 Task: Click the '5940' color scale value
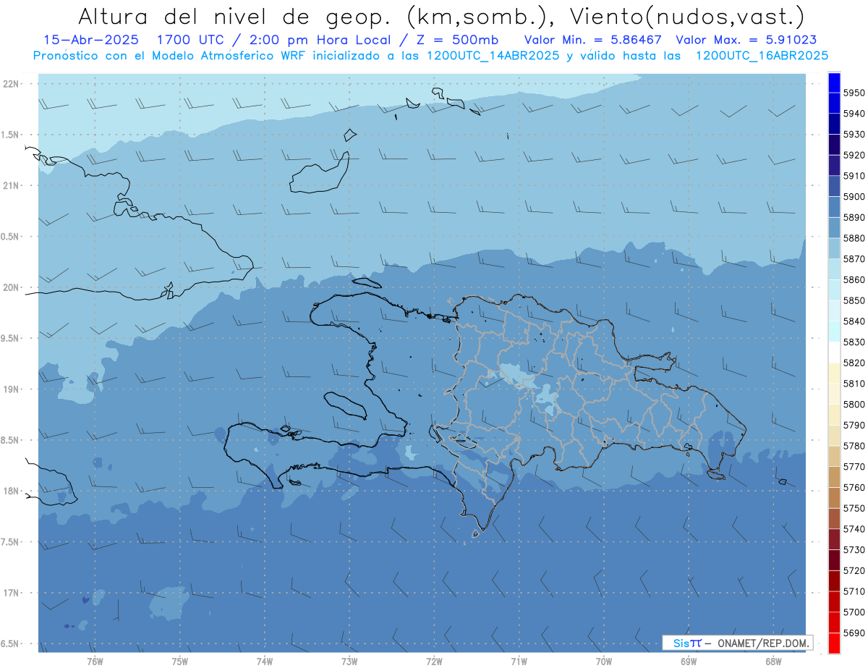[x=854, y=114]
